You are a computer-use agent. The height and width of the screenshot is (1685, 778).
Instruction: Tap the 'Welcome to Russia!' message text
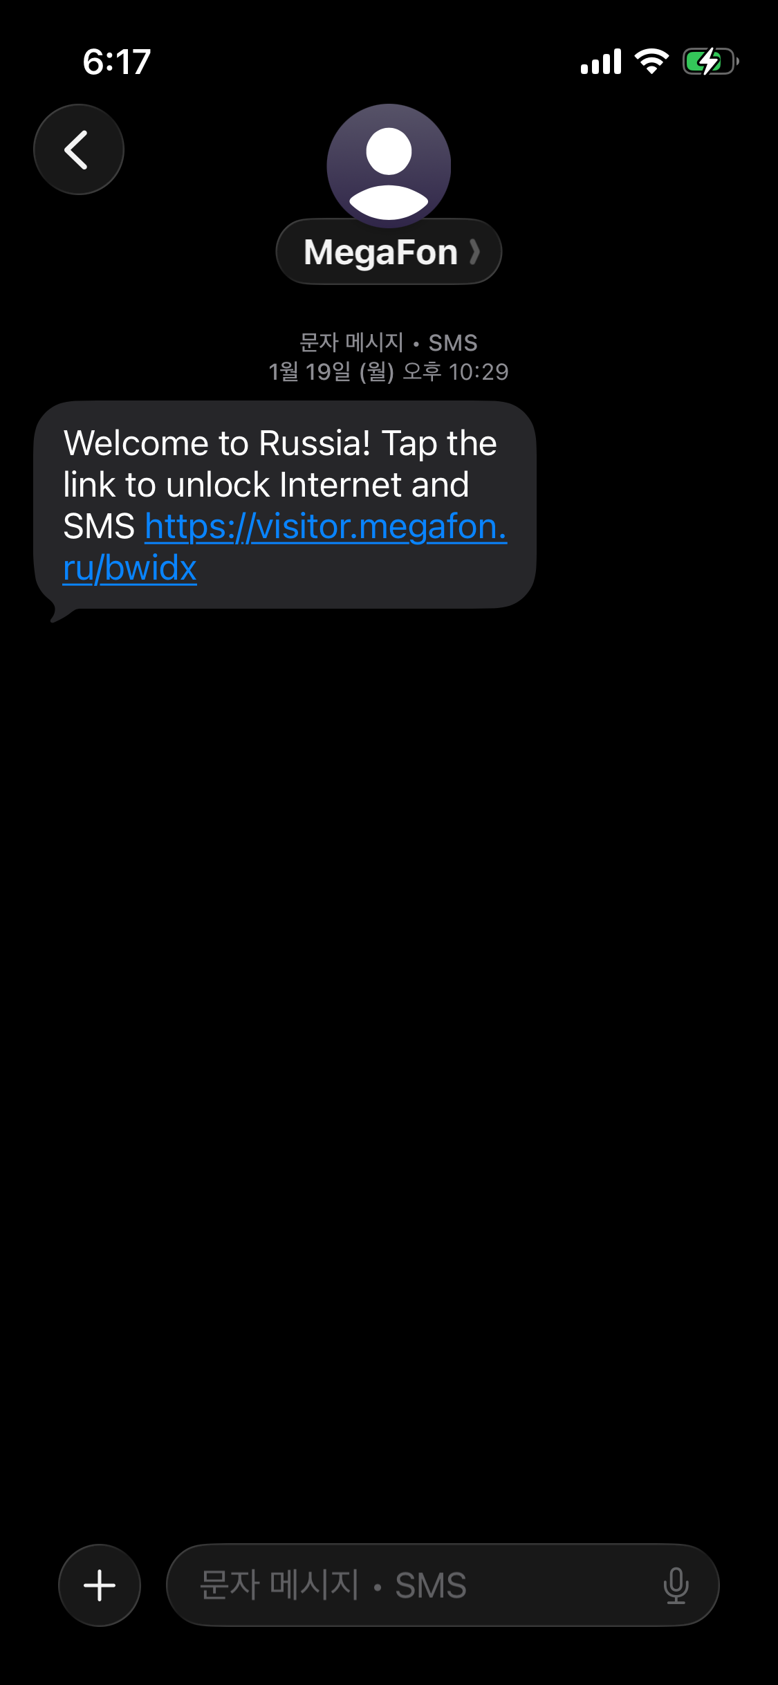(x=217, y=443)
